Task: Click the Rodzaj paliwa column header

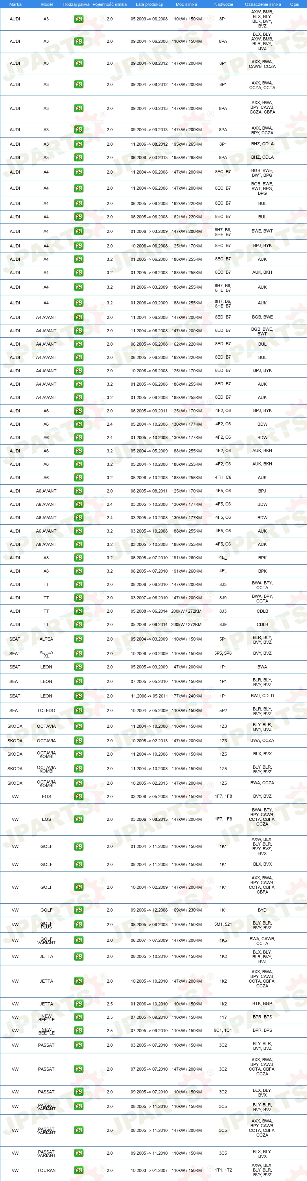Action: pos(77,4)
